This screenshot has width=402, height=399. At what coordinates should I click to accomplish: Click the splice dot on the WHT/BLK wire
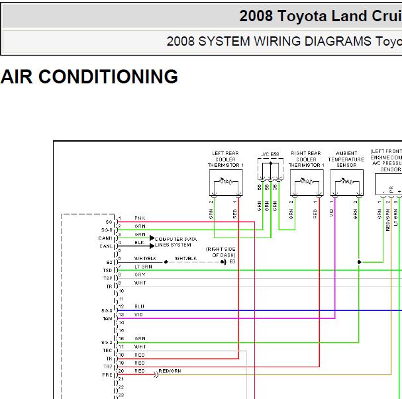click(x=166, y=262)
